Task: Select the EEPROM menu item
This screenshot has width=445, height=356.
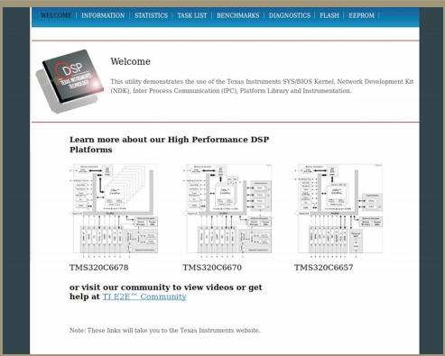Action: (362, 15)
